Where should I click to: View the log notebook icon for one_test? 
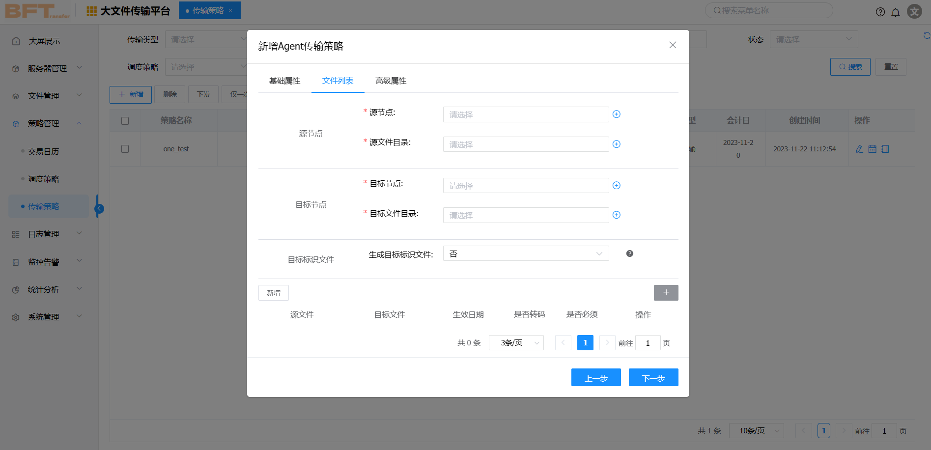885,149
